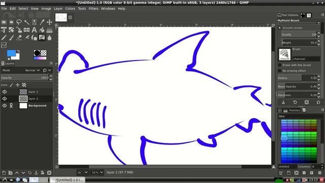This screenshot has width=325, height=183.
Task: Toggle lock pixels brush icon
Action: tap(11, 85)
